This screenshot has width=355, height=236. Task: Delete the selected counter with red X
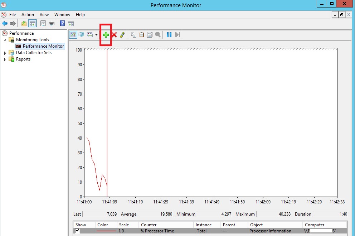pyautogui.click(x=114, y=35)
